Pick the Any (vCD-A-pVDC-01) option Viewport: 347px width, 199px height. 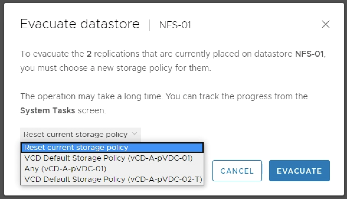(x=65, y=169)
